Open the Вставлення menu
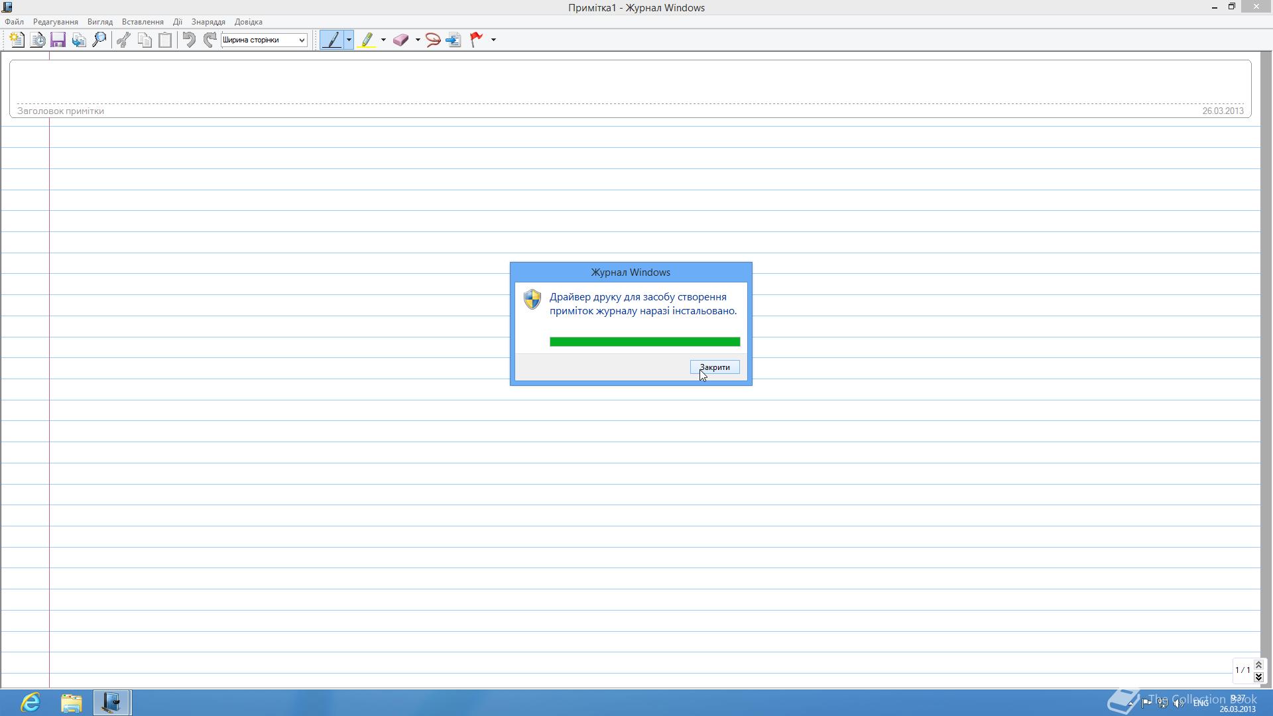The image size is (1273, 716). pyautogui.click(x=143, y=22)
